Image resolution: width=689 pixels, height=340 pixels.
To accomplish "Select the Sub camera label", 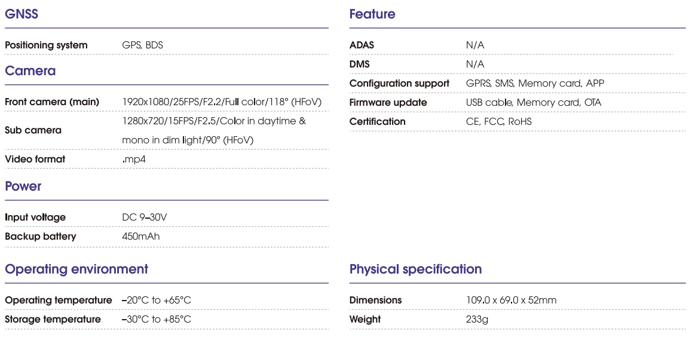I will (33, 130).
